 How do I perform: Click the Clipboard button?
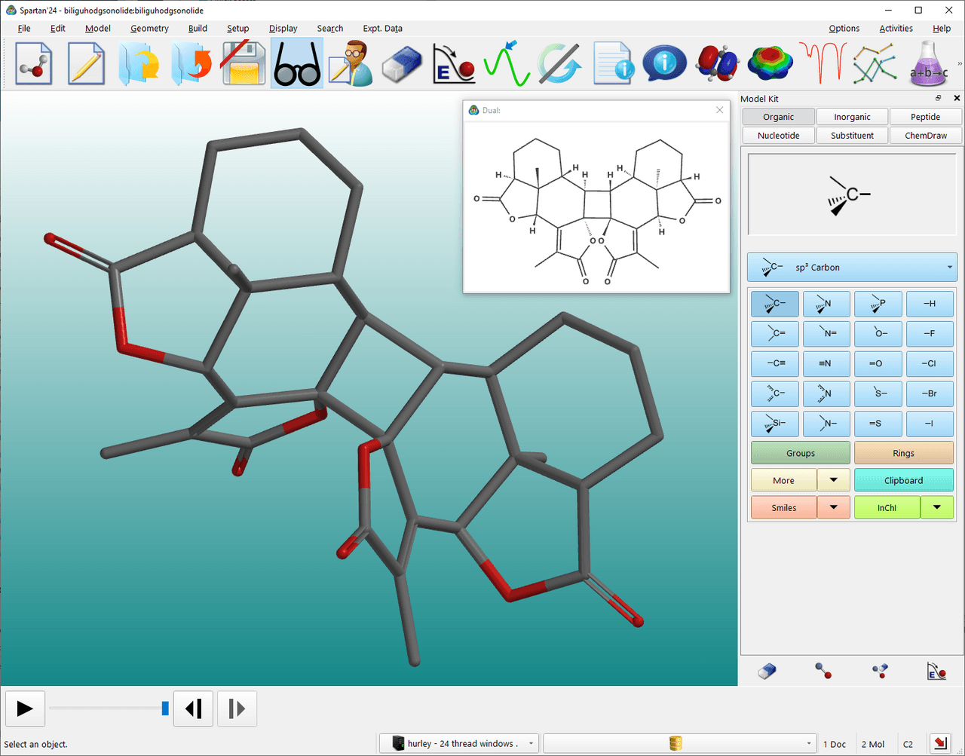click(x=904, y=480)
